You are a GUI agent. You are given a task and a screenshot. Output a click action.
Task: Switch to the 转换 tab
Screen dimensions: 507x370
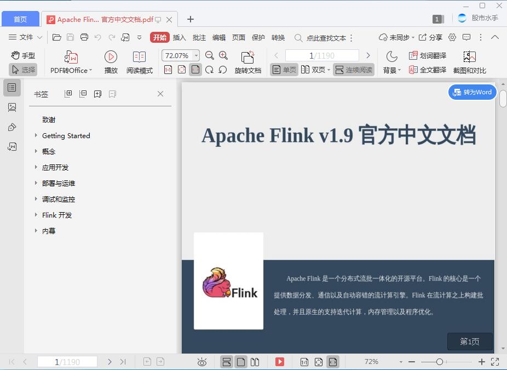(278, 38)
